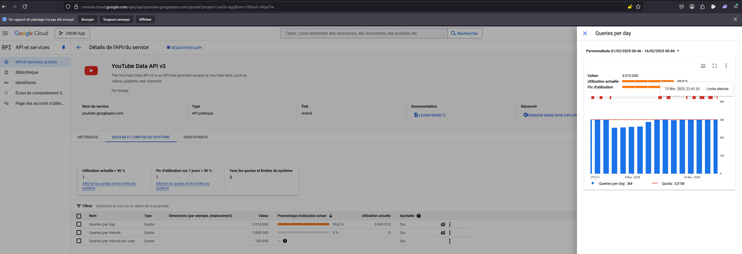Toggle the Quota legend series
The height and width of the screenshot is (254, 742).
pos(668,184)
